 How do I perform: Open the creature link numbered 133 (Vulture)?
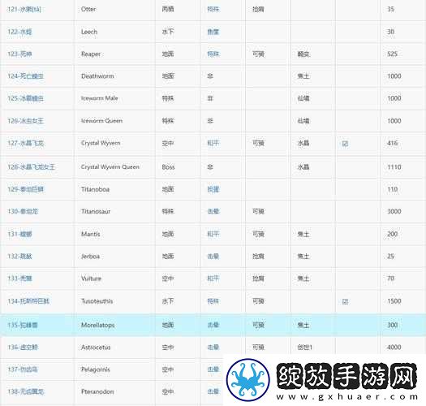pos(19,279)
